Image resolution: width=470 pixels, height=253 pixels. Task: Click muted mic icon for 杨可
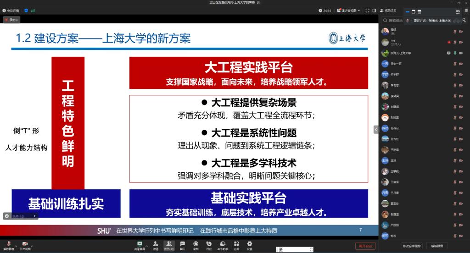point(455,236)
